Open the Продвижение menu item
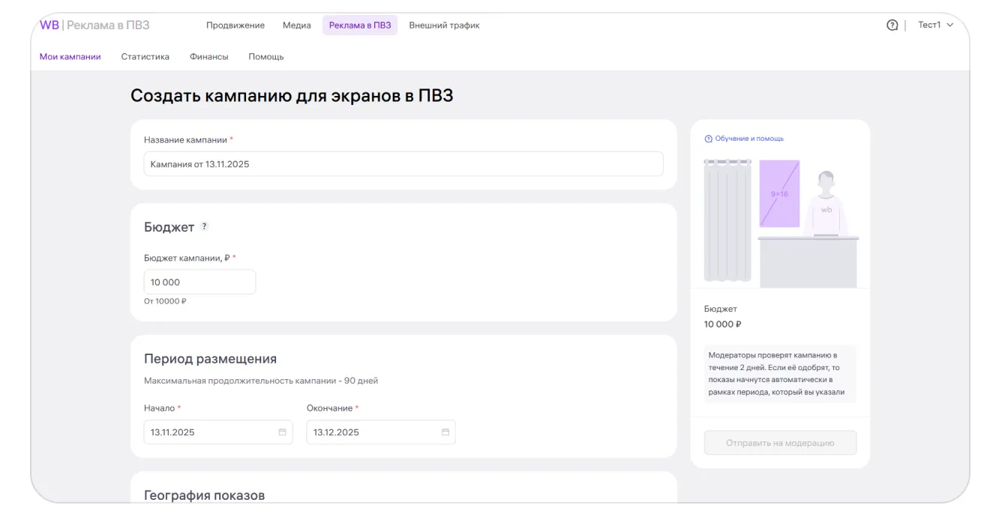Viewport: 1008px width, 514px height. (235, 25)
